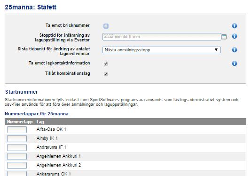This screenshot has width=251, height=176.
Task: Click bib number input for Andrarums IF 1
Action: (17, 147)
